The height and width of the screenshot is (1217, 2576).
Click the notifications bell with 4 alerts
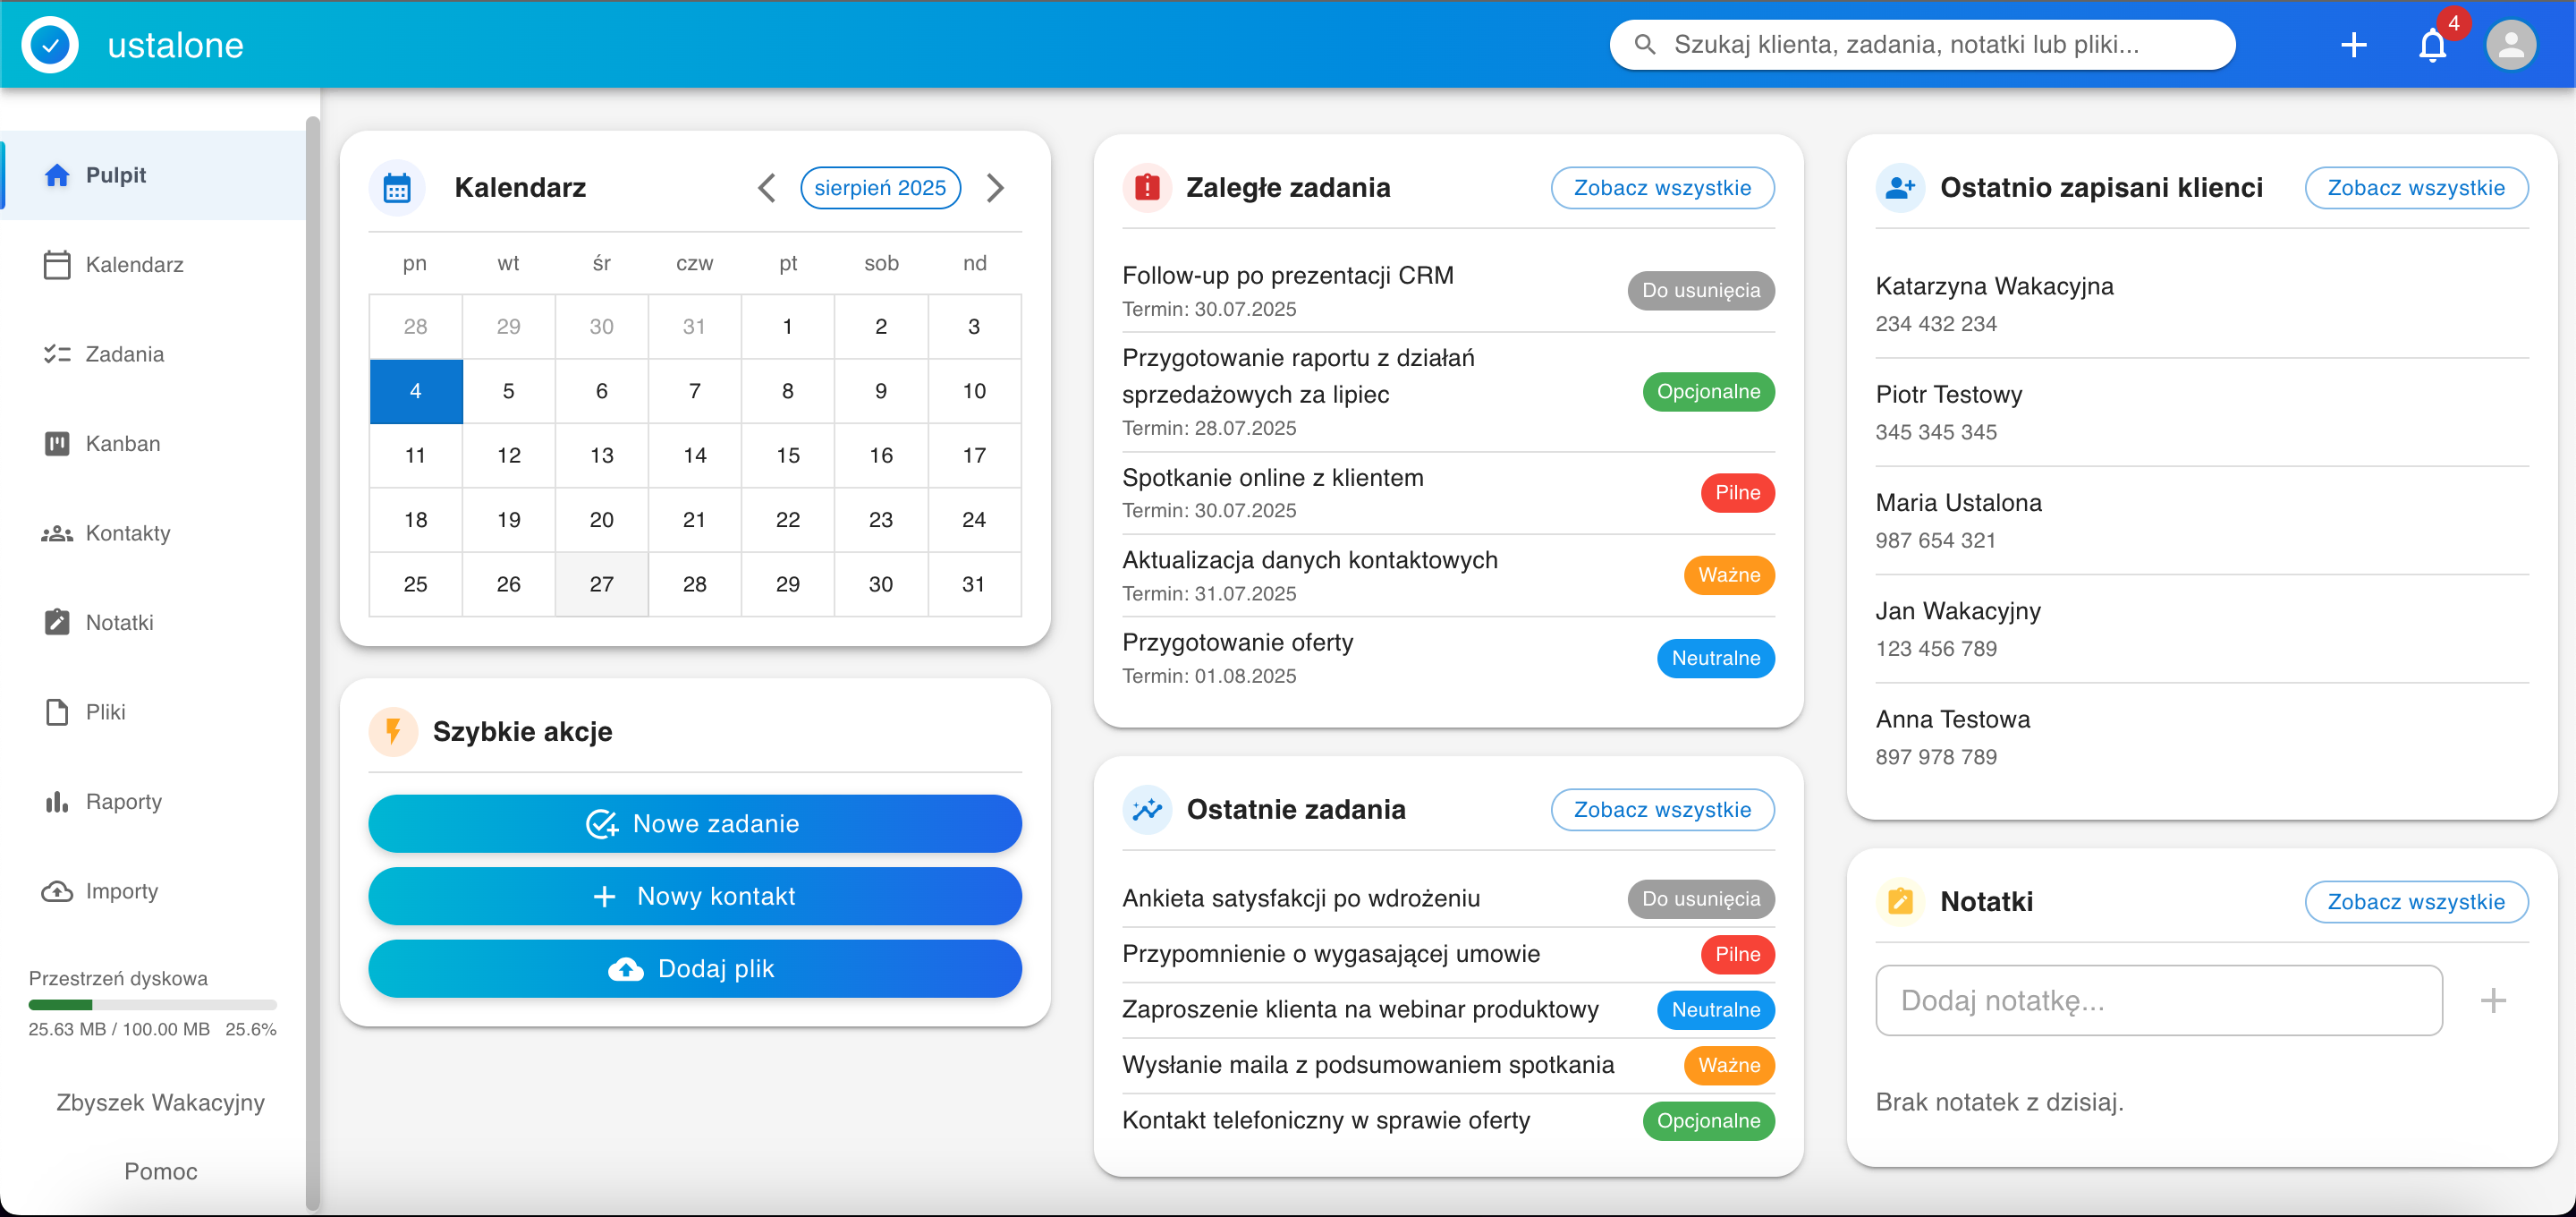click(x=2432, y=45)
